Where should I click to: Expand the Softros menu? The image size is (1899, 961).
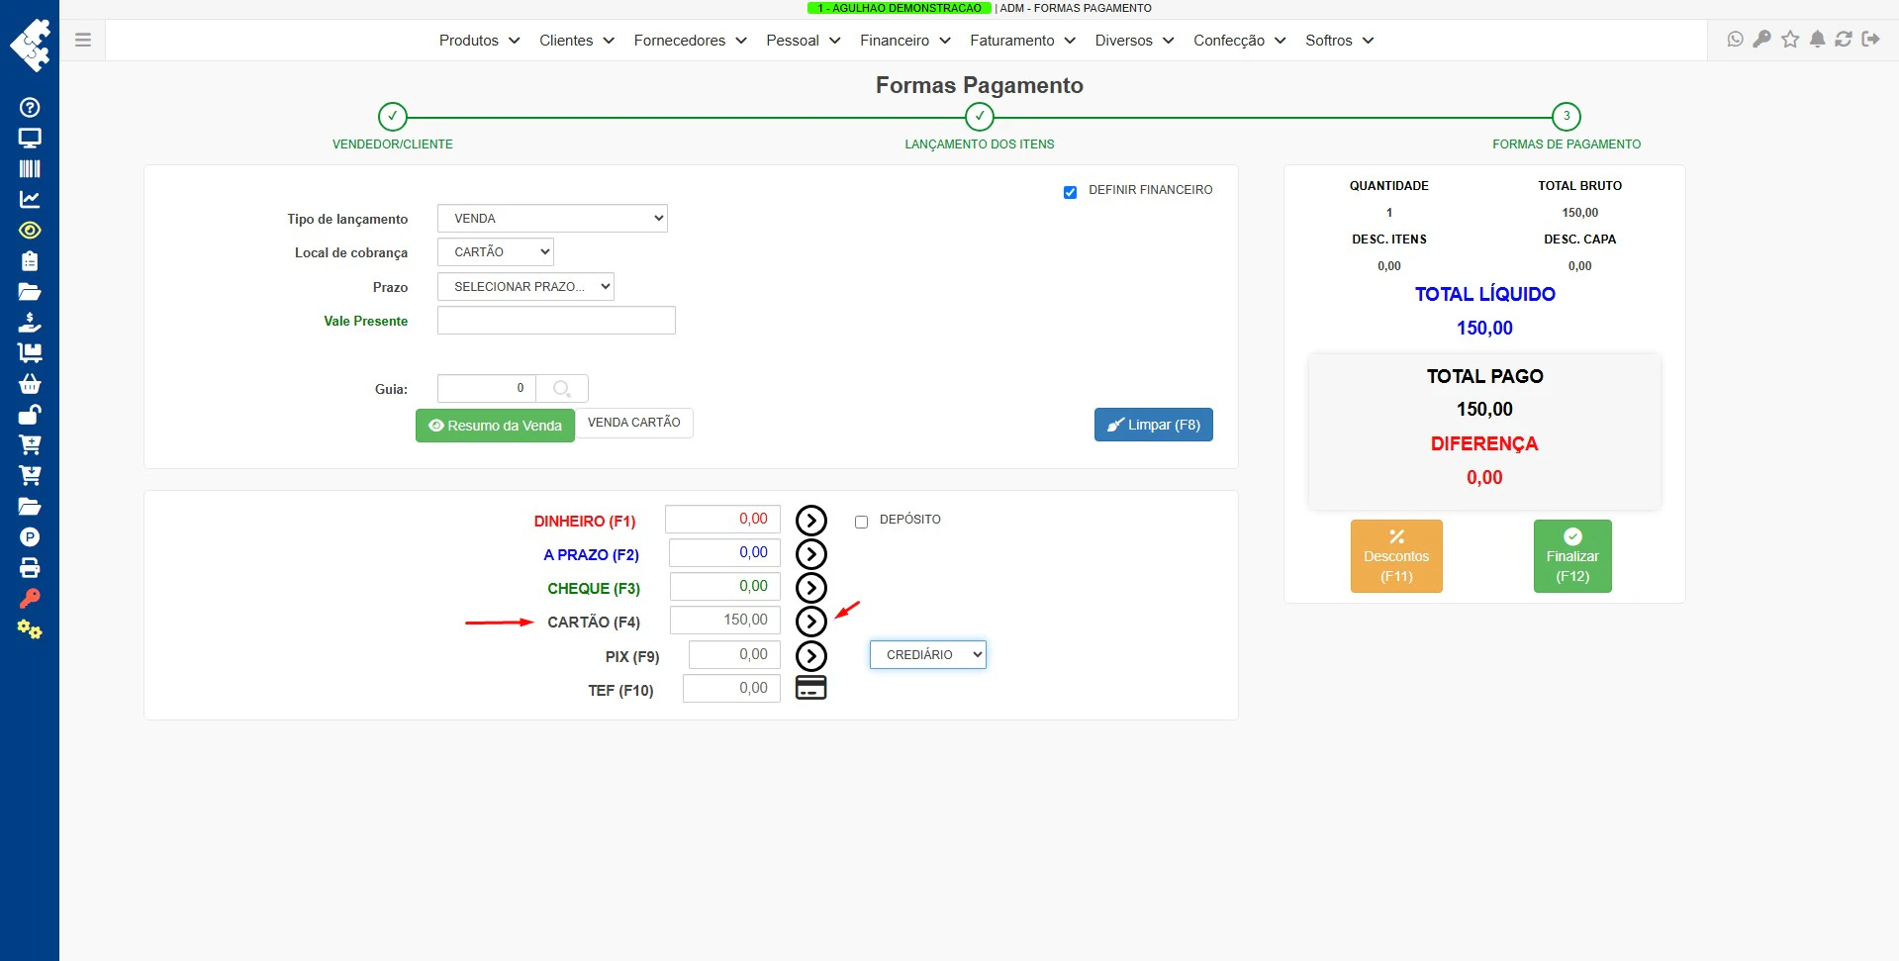pos(1339,41)
